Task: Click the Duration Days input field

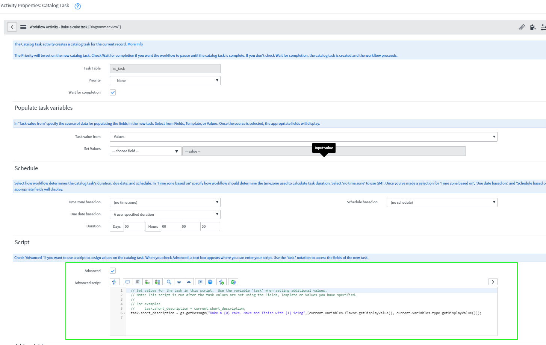Action: [134, 227]
